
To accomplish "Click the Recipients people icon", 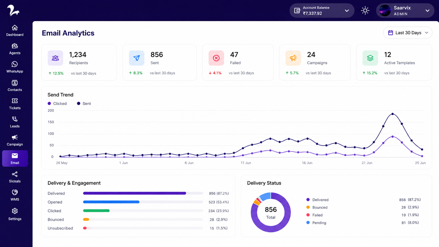I will coord(55,58).
